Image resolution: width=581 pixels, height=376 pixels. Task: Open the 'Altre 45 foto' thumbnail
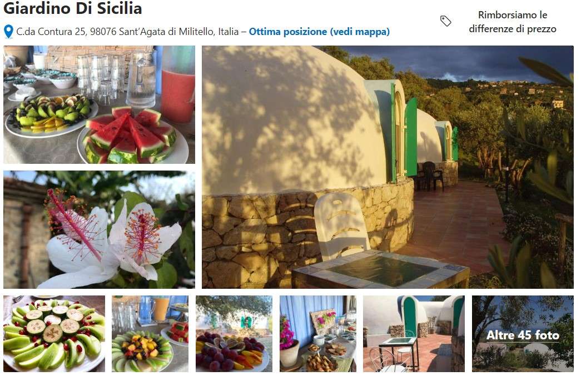(523, 334)
